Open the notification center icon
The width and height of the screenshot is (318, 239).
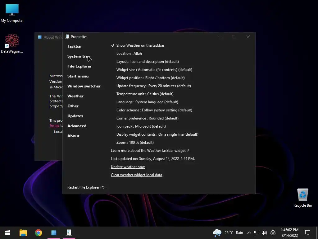(x=308, y=233)
